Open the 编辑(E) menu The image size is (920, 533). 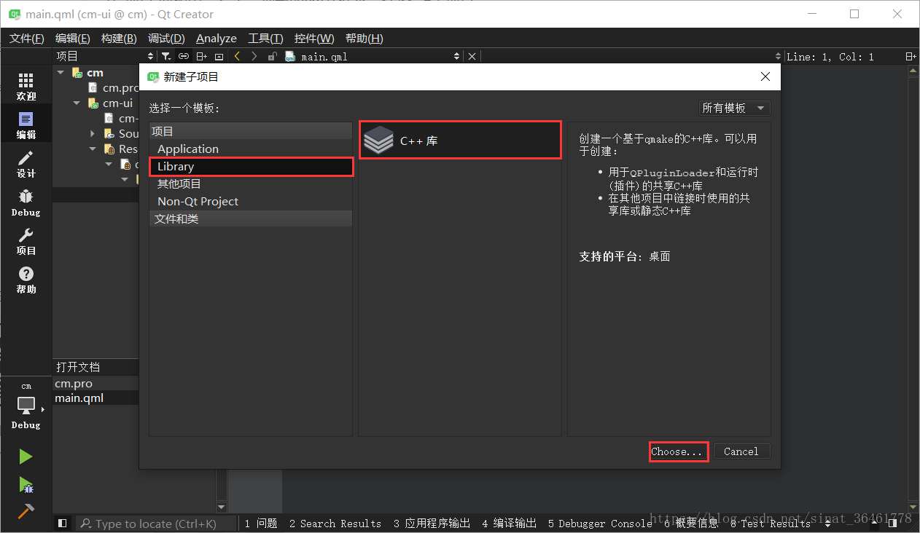72,39
